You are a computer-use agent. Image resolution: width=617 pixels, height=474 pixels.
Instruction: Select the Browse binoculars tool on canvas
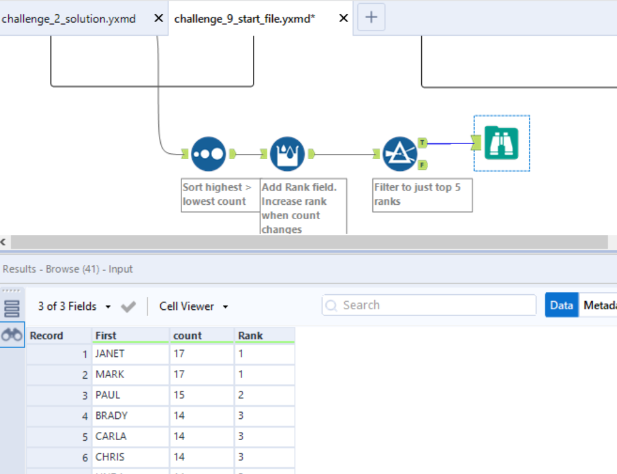click(501, 143)
